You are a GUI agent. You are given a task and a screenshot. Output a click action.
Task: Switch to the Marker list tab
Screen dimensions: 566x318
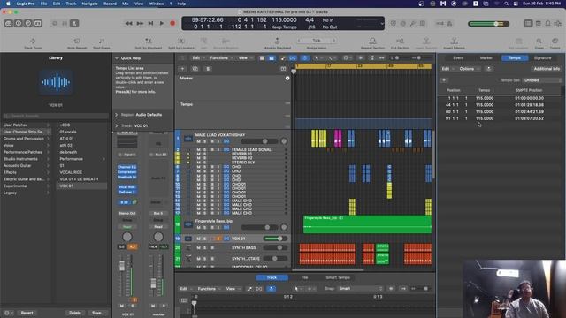tap(486, 58)
